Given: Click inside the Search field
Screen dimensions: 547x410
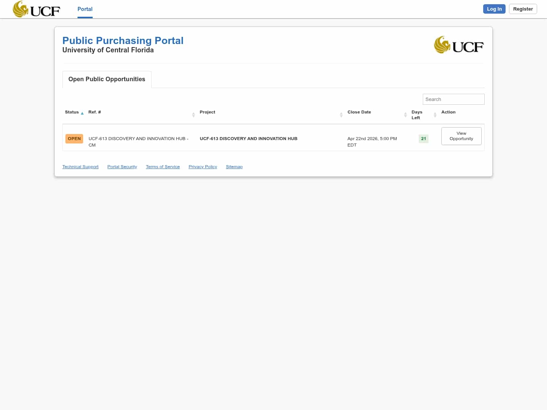Looking at the screenshot, I should (454, 99).
